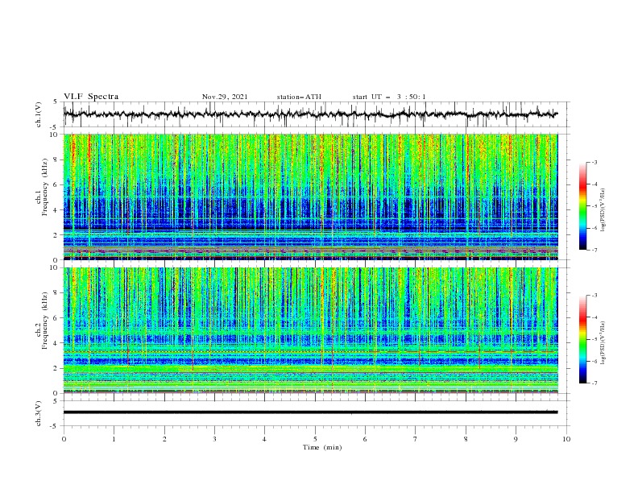Click the '-4' tick on ch.2 colorbar

click(594, 317)
